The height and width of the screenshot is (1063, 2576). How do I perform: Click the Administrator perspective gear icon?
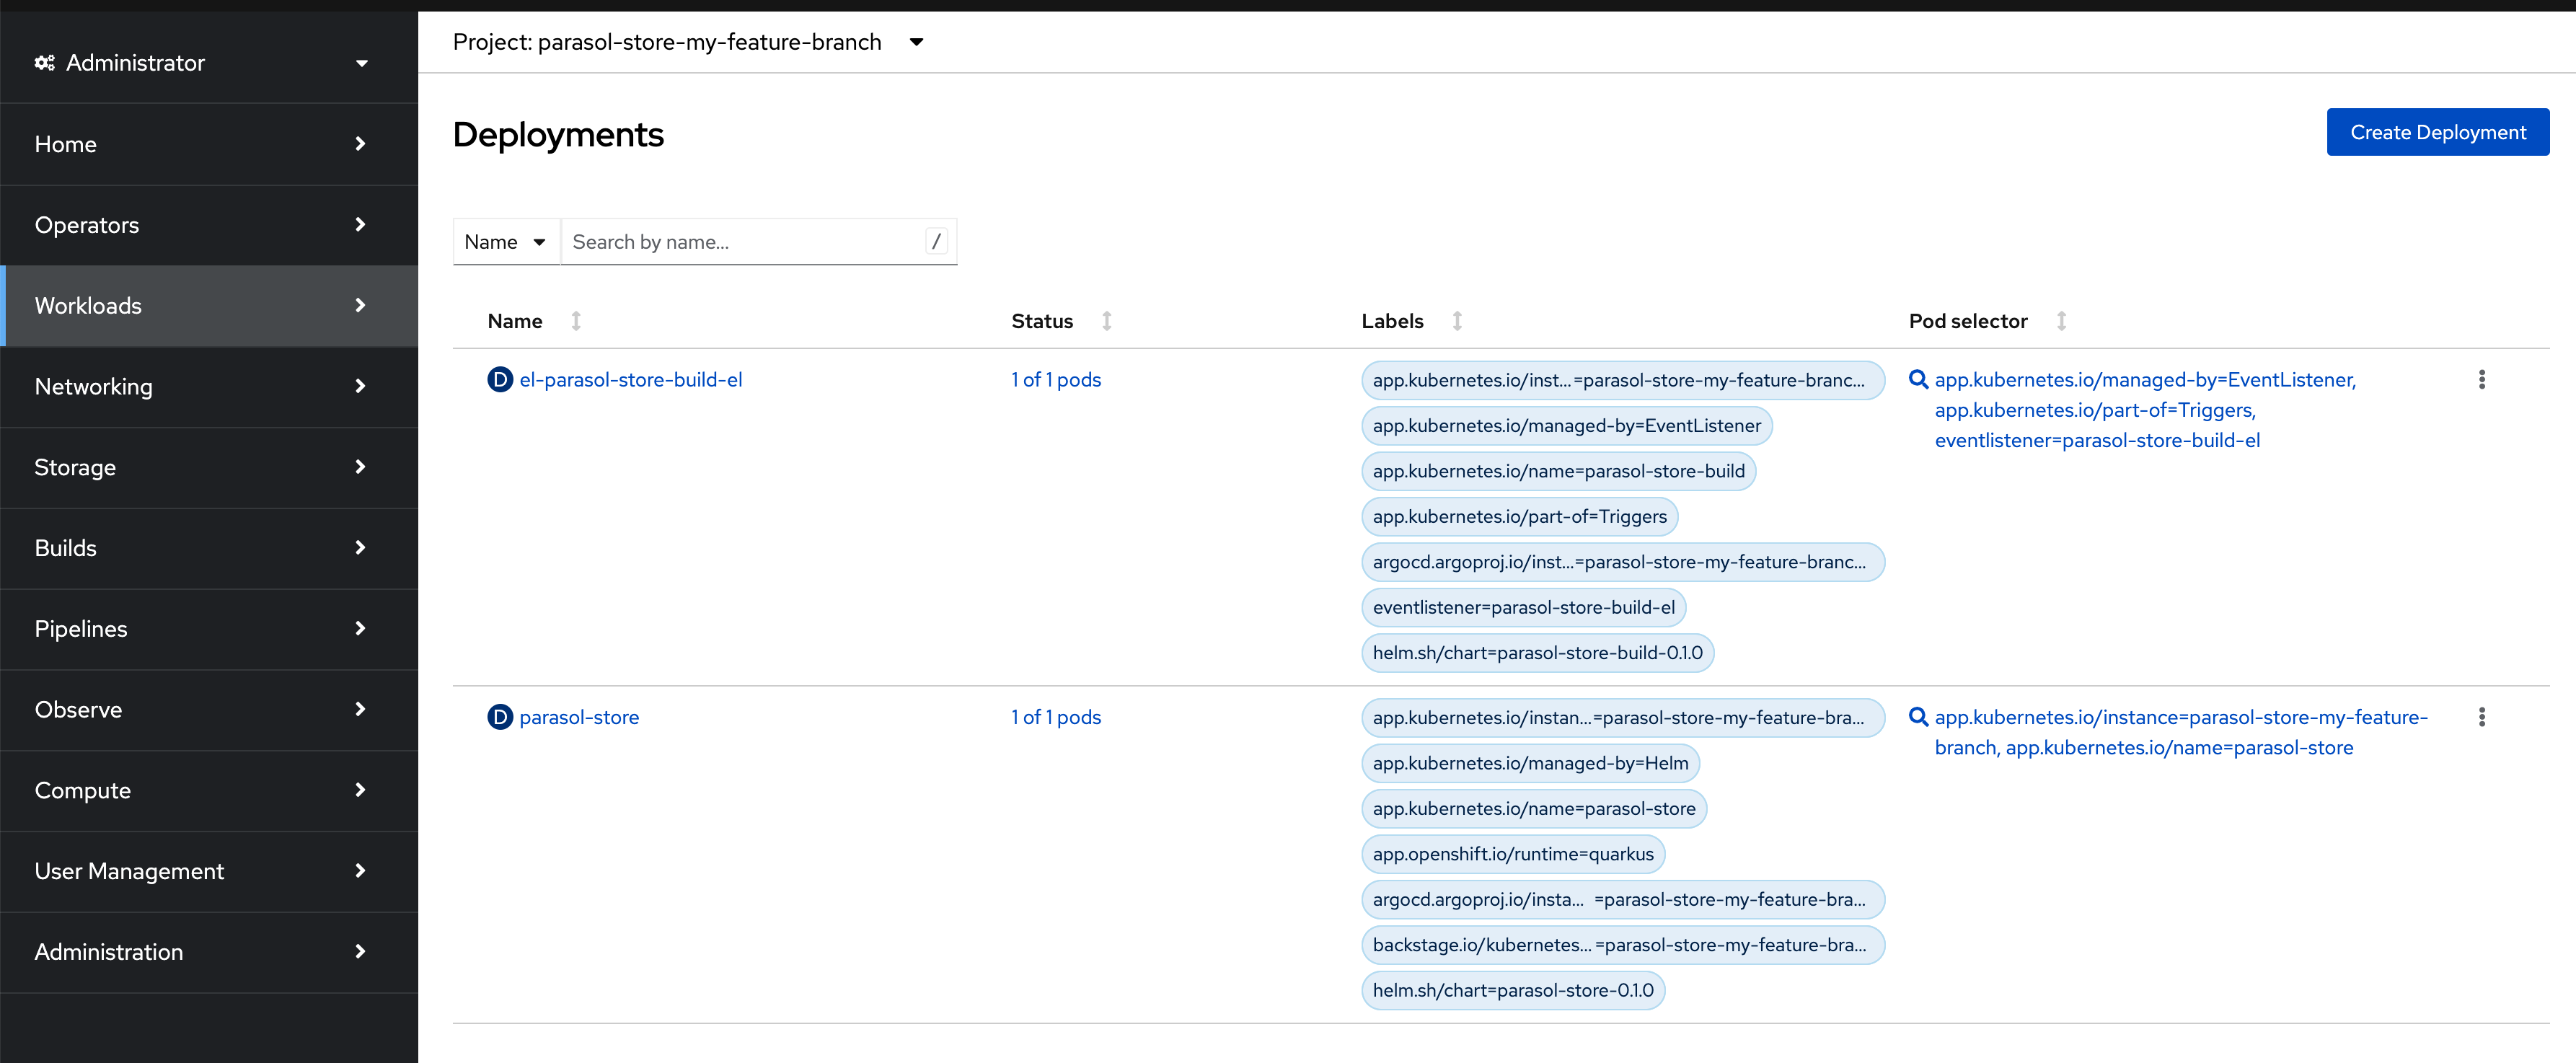[x=44, y=63]
